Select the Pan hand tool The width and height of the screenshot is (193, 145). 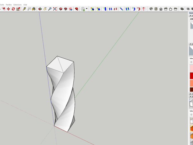[45, 9]
